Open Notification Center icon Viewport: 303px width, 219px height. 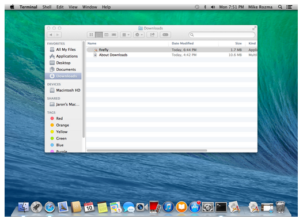tap(289, 7)
